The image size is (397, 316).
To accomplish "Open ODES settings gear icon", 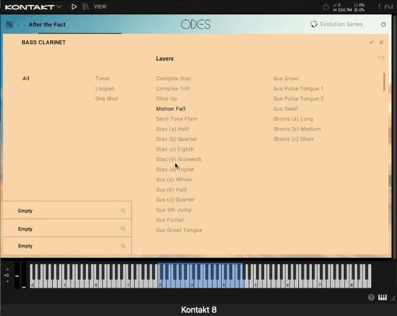I will coord(384,24).
